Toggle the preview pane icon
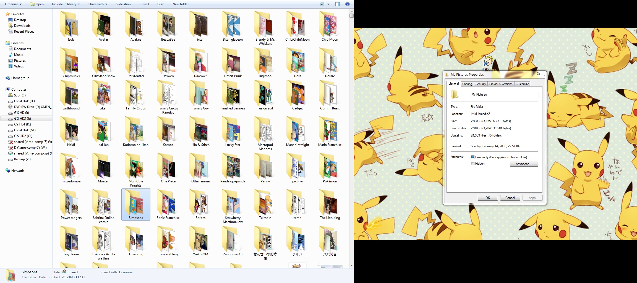 (x=338, y=4)
